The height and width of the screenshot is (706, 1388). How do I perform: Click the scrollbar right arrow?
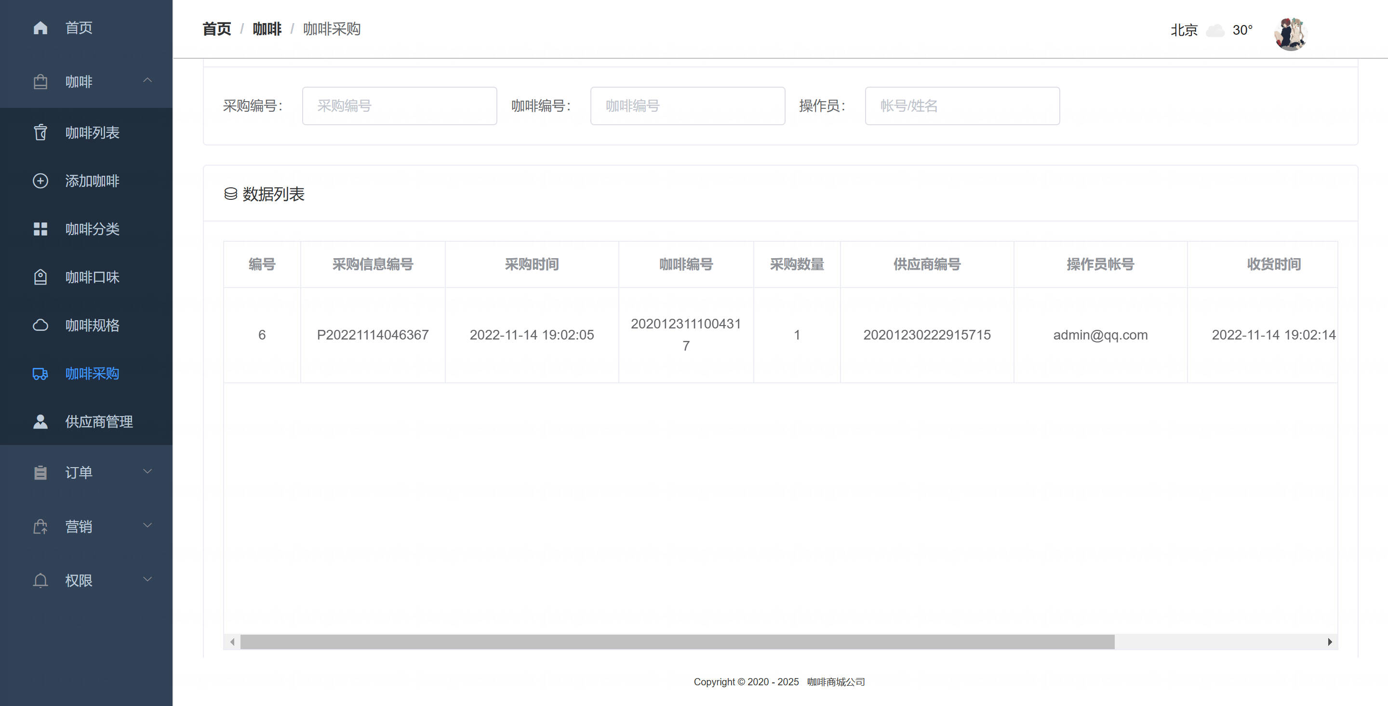click(1330, 641)
